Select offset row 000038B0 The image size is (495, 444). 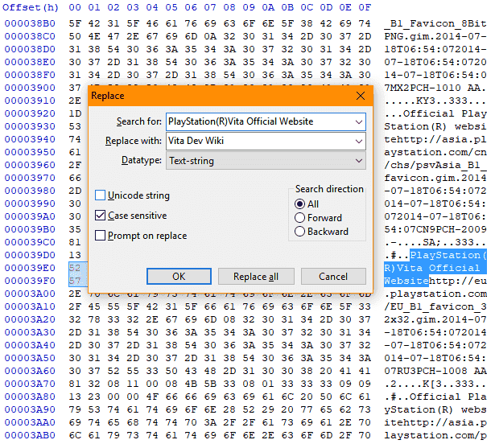click(30, 23)
